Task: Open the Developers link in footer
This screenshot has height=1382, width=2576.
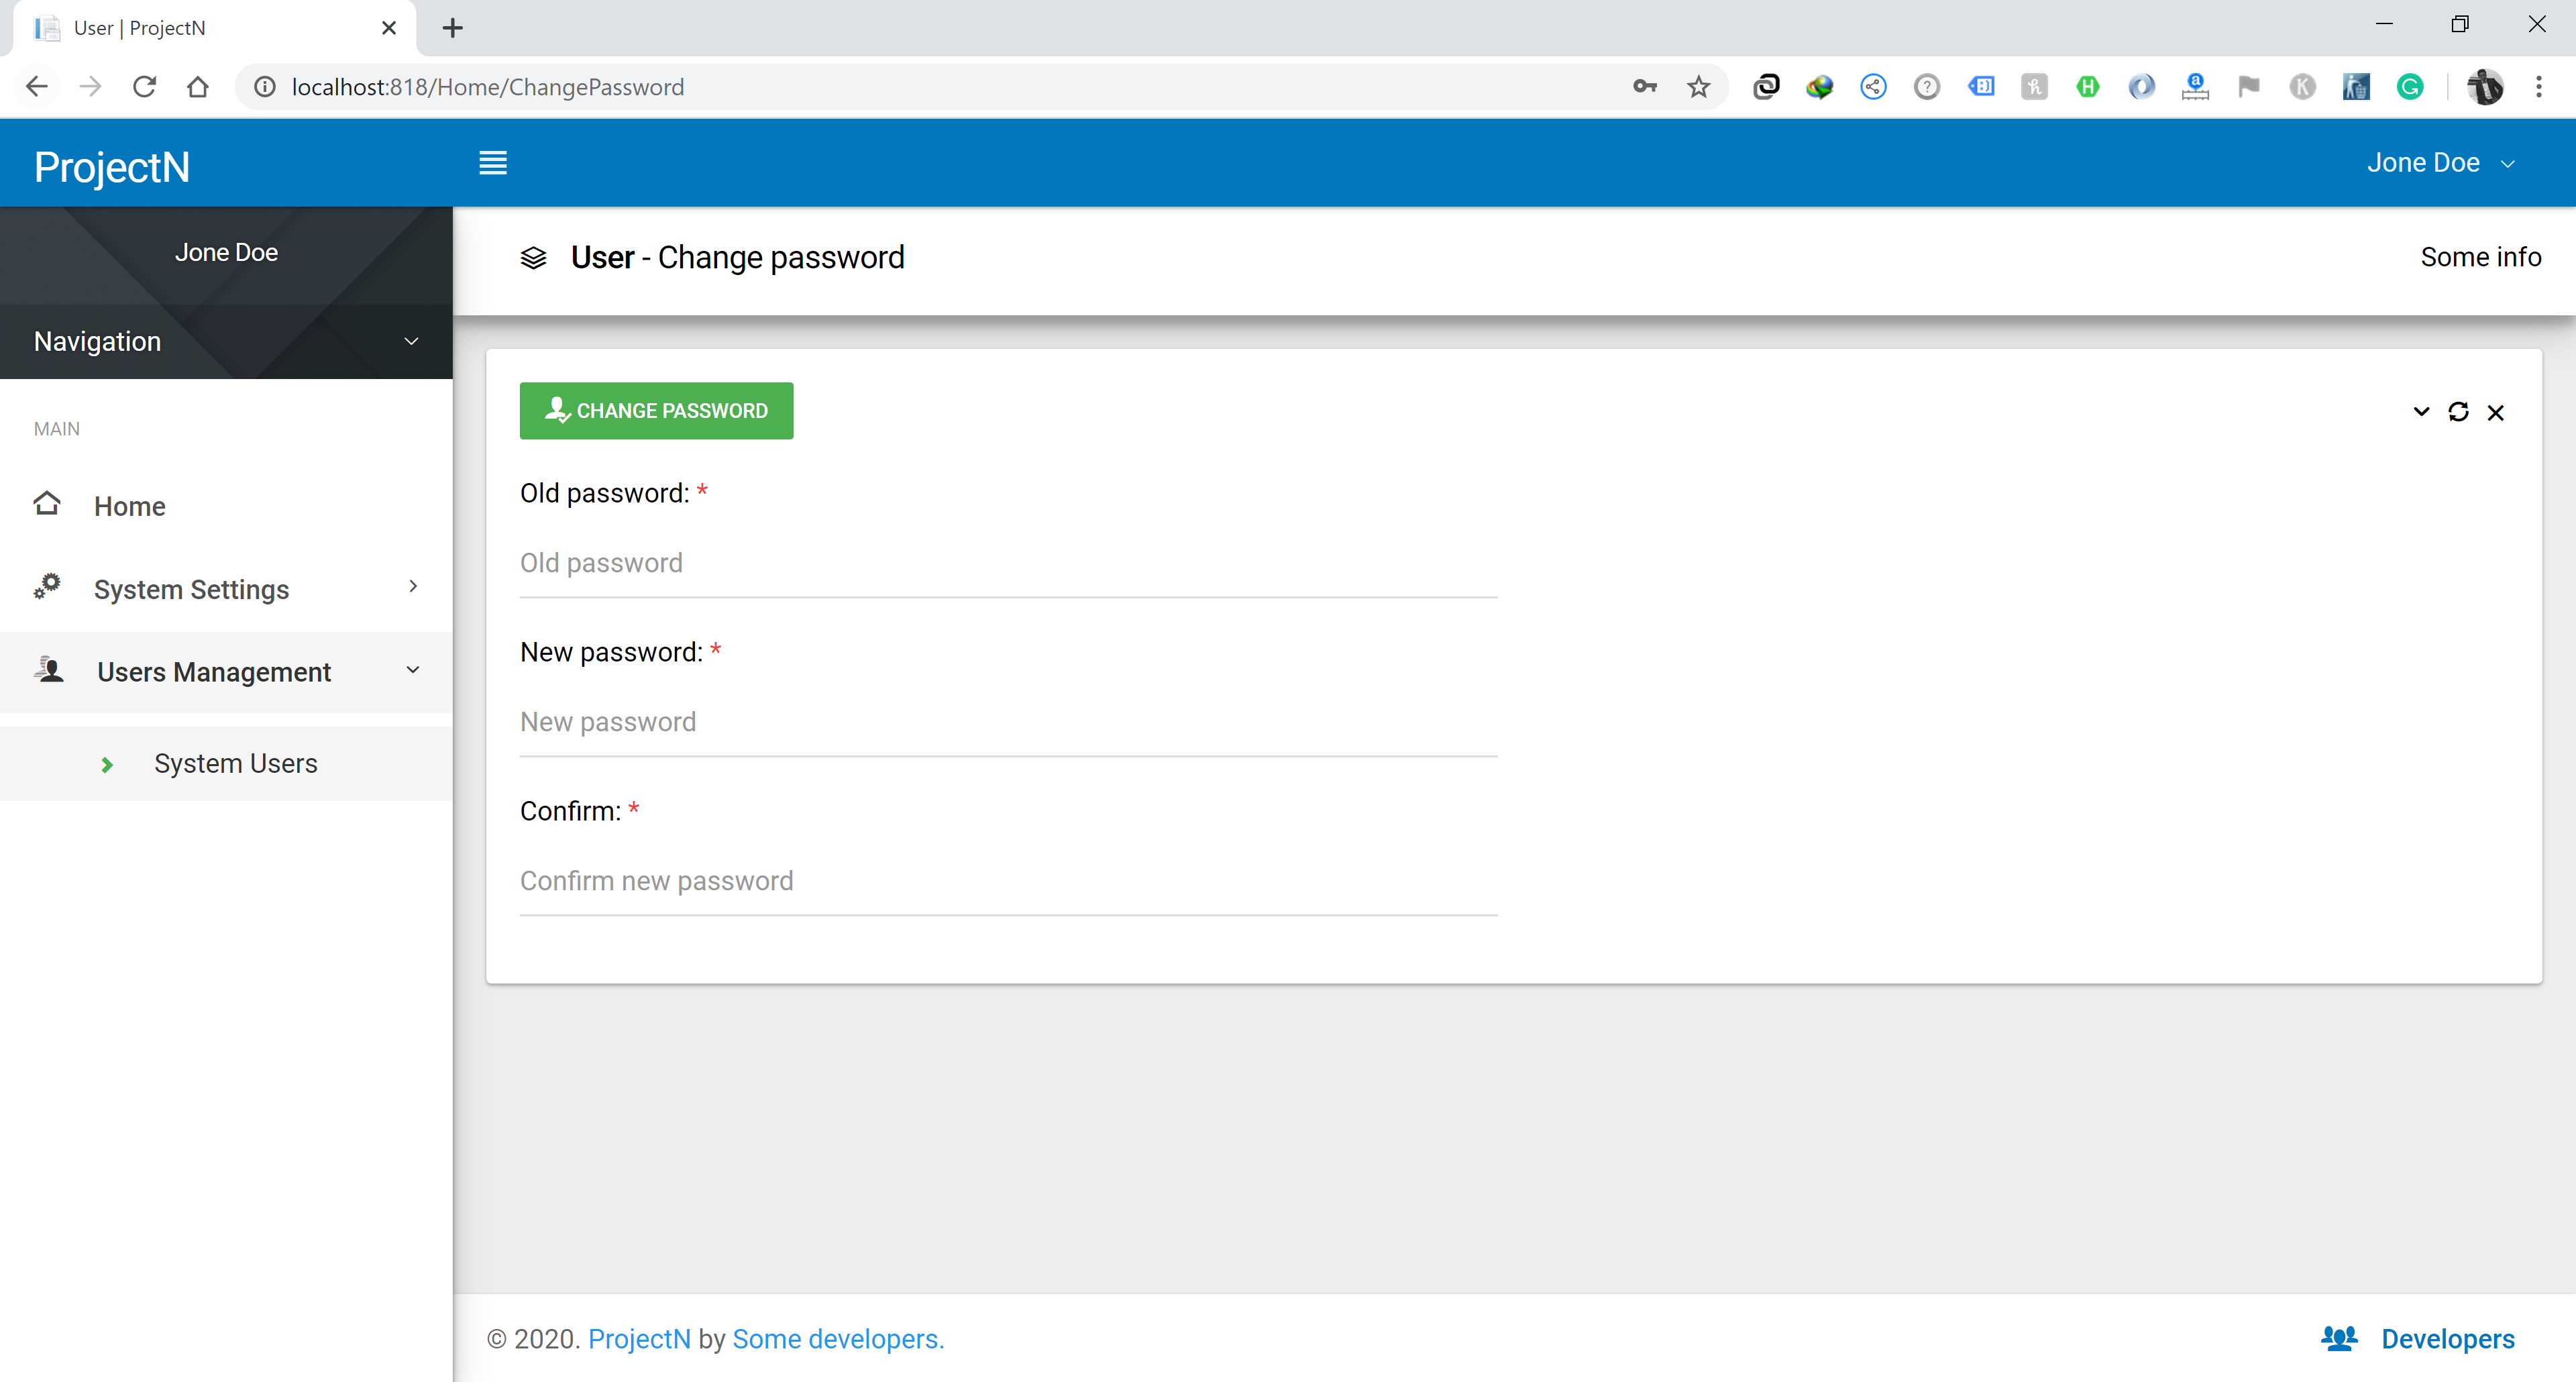Action: tap(2446, 1338)
